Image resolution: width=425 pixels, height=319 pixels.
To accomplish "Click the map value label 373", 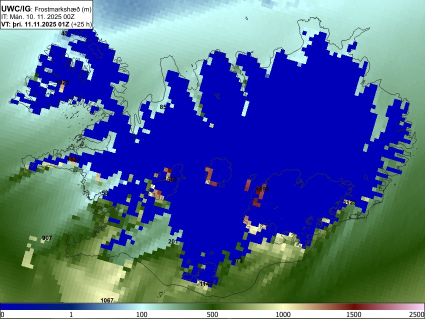I will pos(237,260).
